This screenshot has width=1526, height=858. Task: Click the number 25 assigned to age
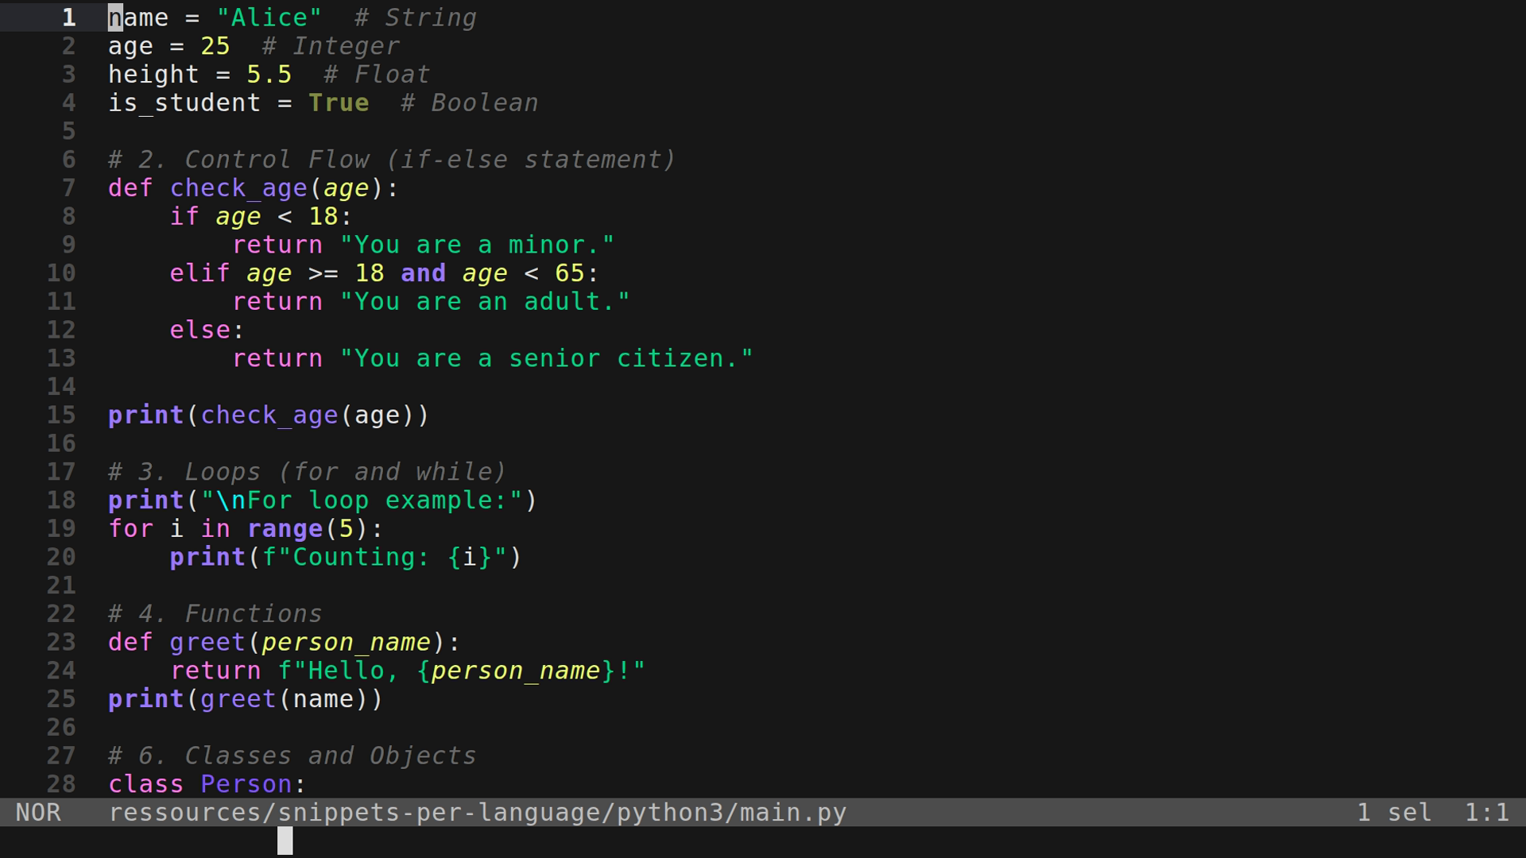[x=216, y=45]
